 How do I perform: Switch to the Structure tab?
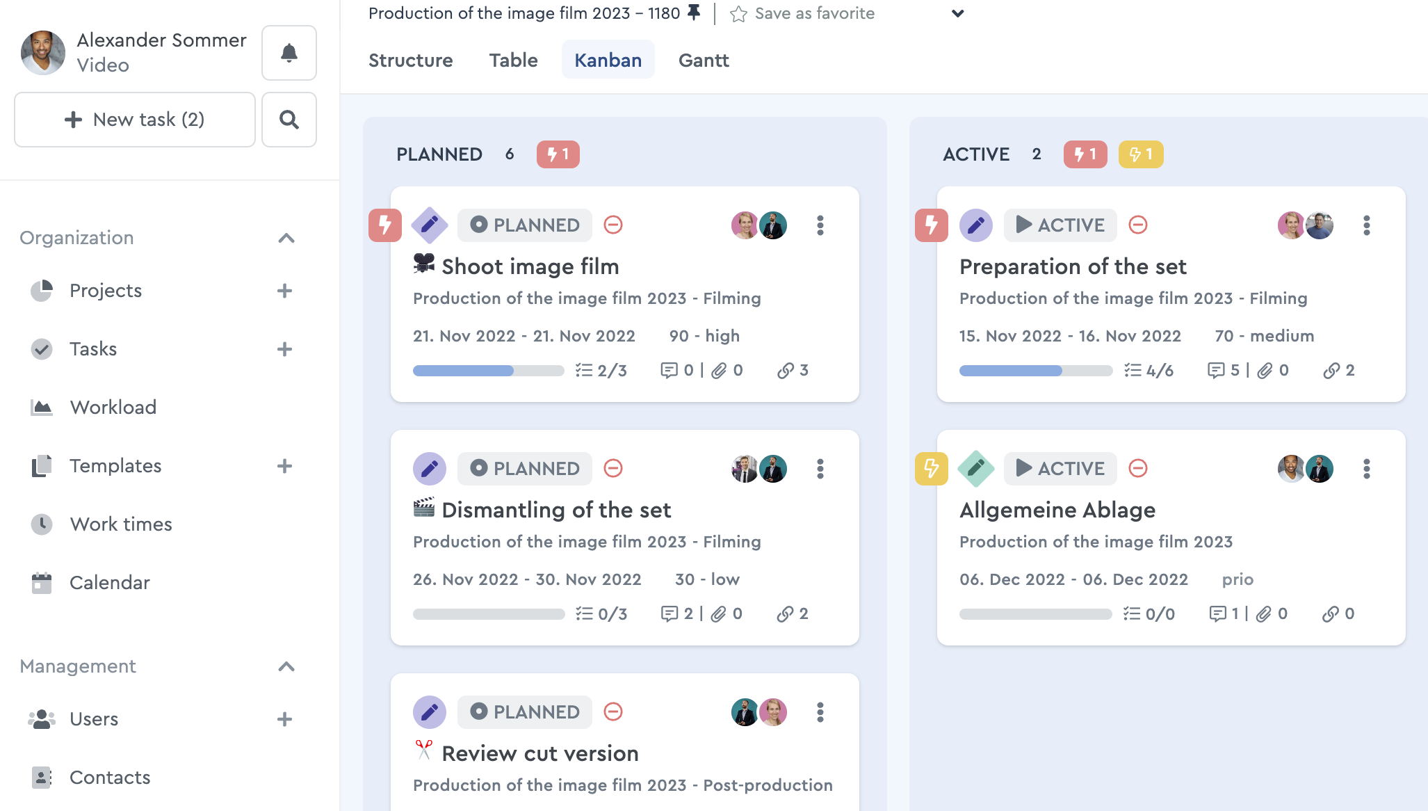pyautogui.click(x=411, y=61)
